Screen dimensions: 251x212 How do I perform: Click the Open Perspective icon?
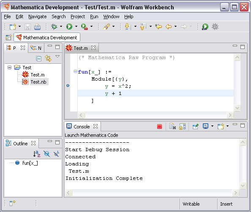[x=8, y=38]
